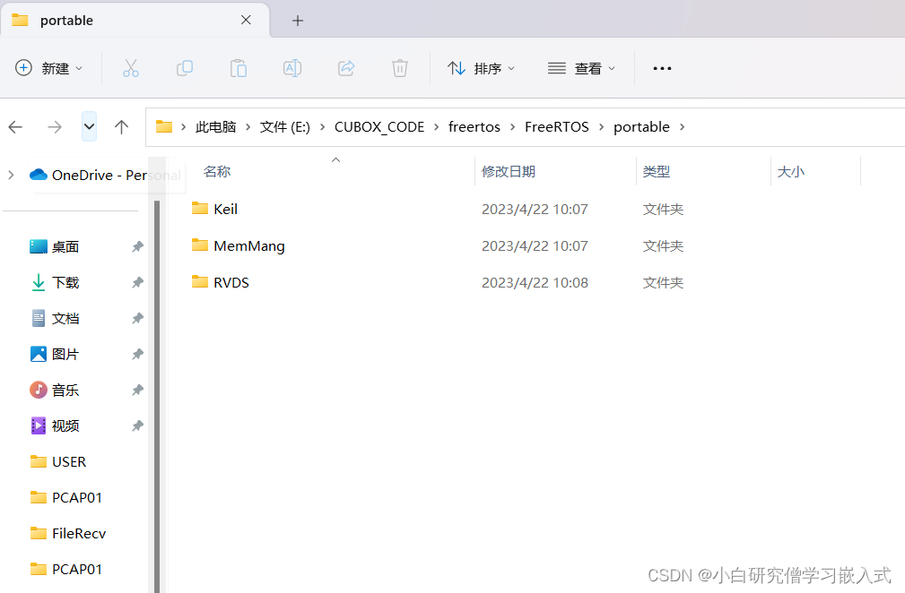Sort by 修改日期 column header
This screenshot has width=905, height=593.
point(509,171)
